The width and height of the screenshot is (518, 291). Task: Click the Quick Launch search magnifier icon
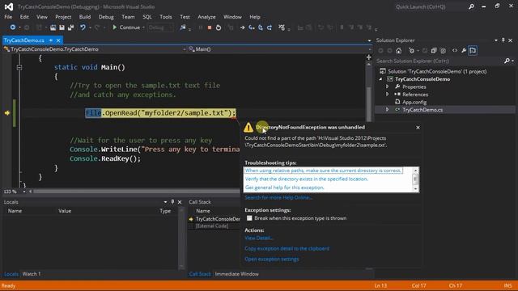[x=471, y=6]
